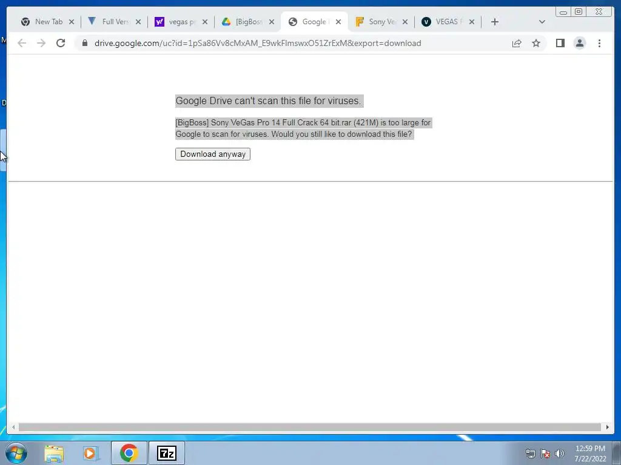Close the active Google tab
Image resolution: width=621 pixels, height=465 pixels.
click(338, 22)
